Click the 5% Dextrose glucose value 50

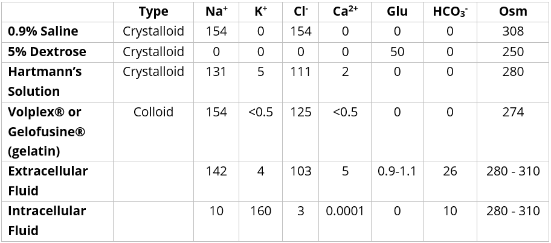pyautogui.click(x=397, y=51)
